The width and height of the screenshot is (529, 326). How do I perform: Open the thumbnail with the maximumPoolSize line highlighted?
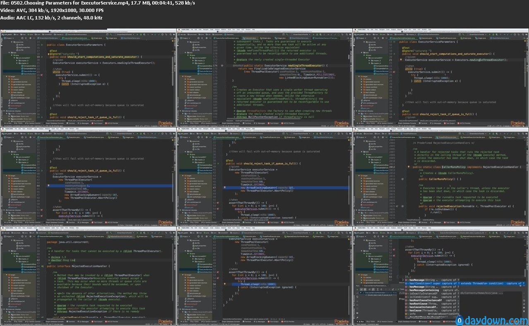(89, 176)
